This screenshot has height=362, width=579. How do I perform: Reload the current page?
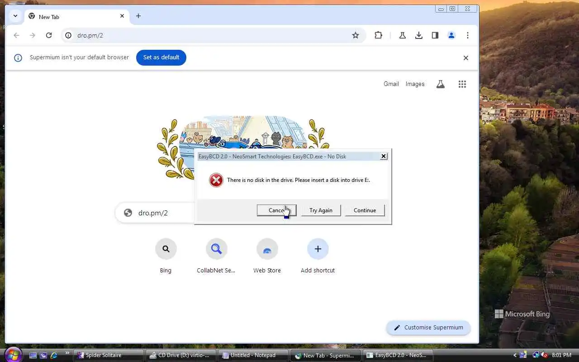[49, 35]
